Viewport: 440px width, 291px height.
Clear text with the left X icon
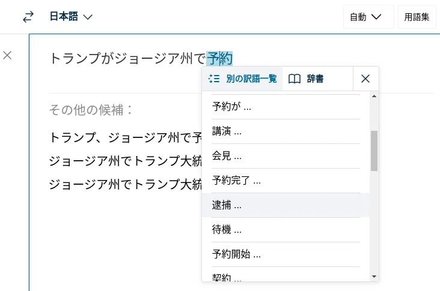click(7, 55)
